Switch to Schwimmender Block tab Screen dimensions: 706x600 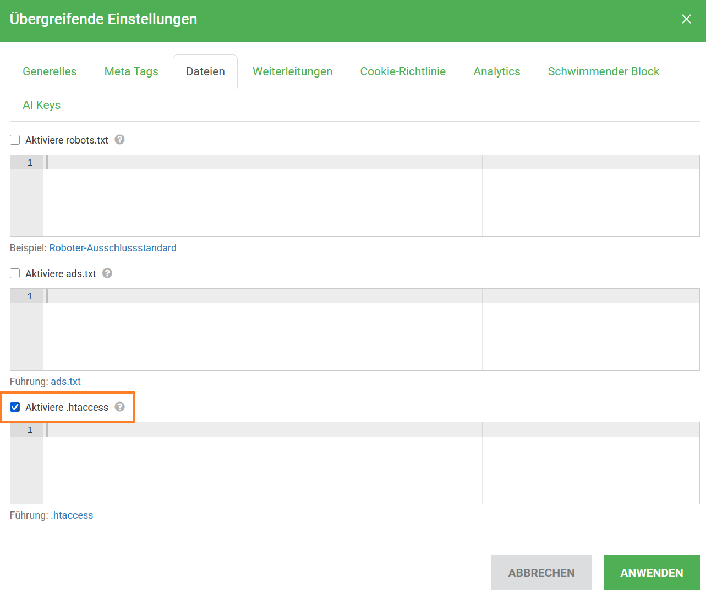point(603,71)
